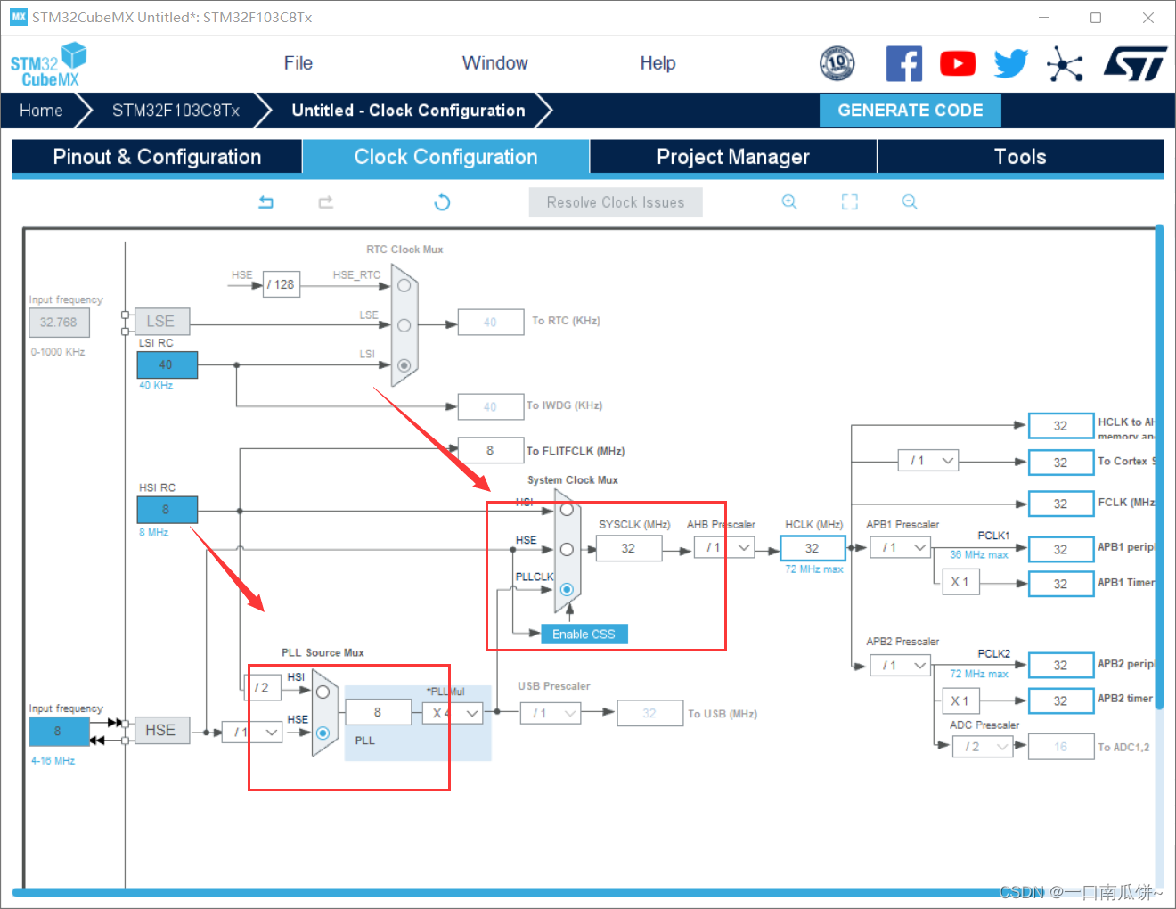This screenshot has width=1176, height=909.
Task: Select HSE in System Clock Mux
Action: (567, 549)
